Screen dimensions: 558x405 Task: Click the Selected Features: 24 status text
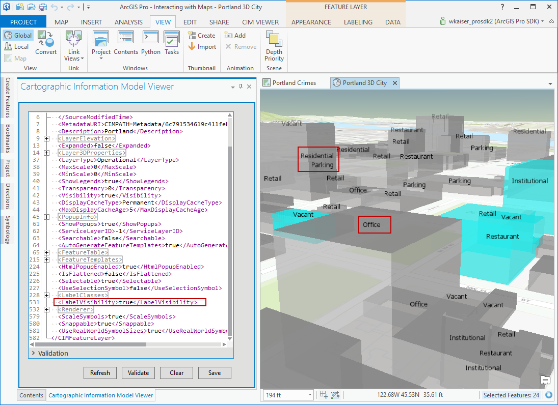tap(511, 395)
